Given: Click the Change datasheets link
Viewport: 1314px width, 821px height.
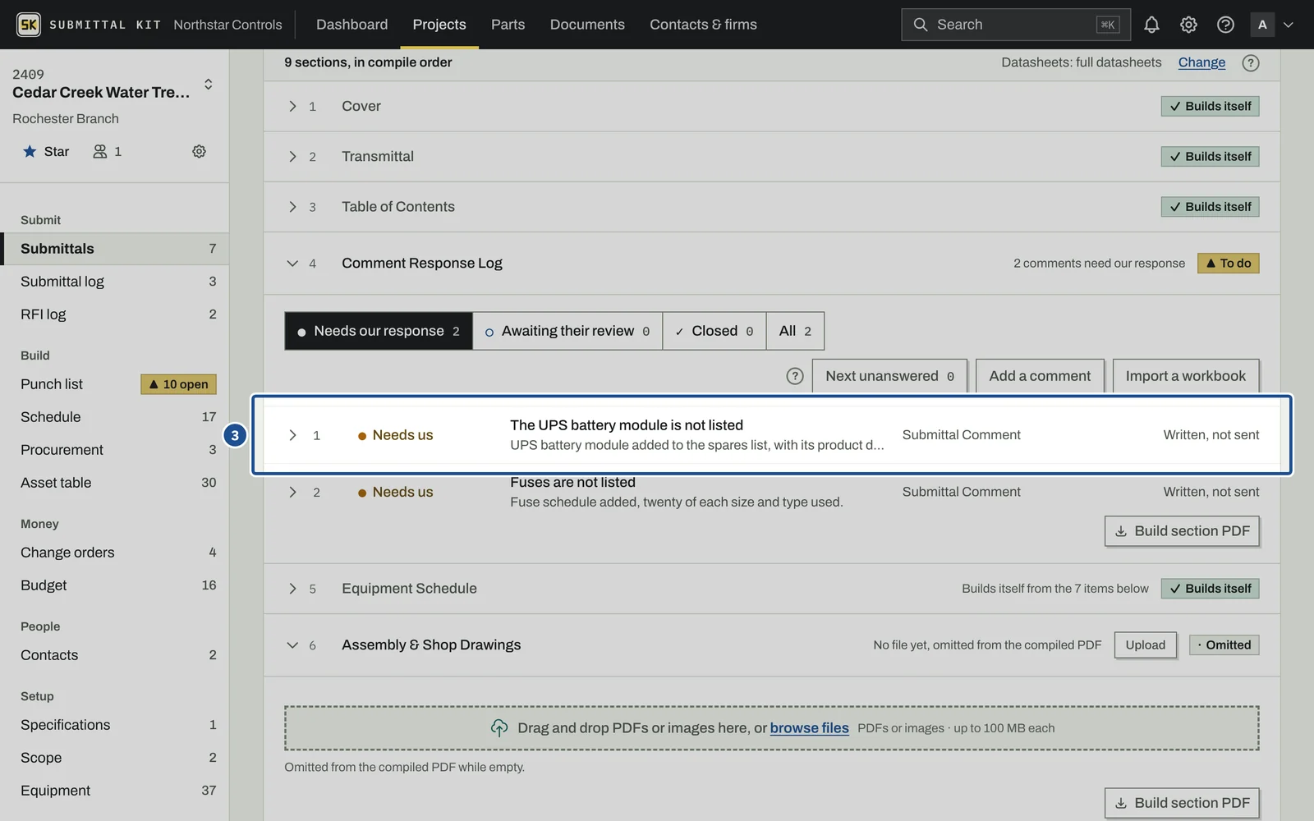Looking at the screenshot, I should point(1201,62).
